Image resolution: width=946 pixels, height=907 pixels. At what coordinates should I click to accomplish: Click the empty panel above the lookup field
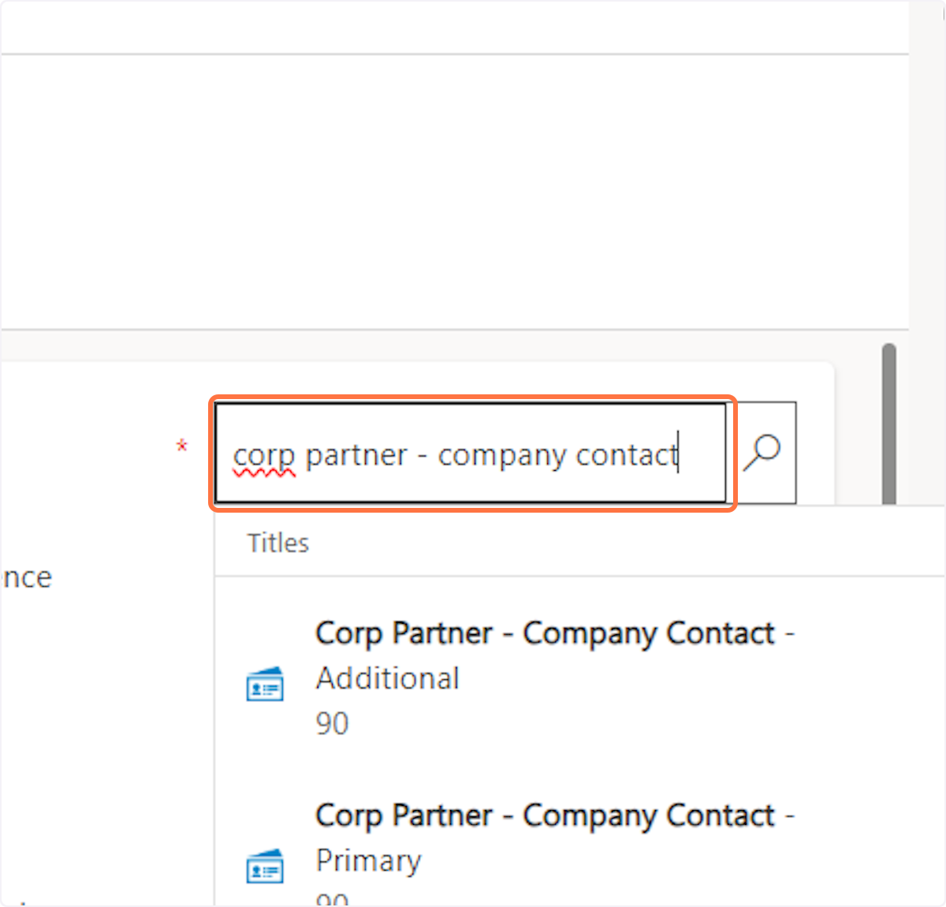point(453,191)
